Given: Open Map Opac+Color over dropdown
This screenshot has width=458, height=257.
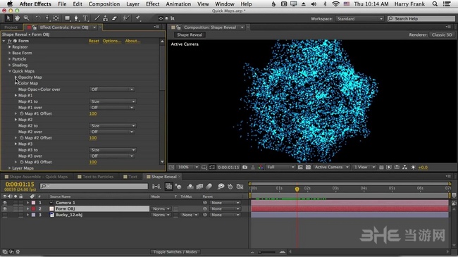Looking at the screenshot, I should click(x=112, y=89).
